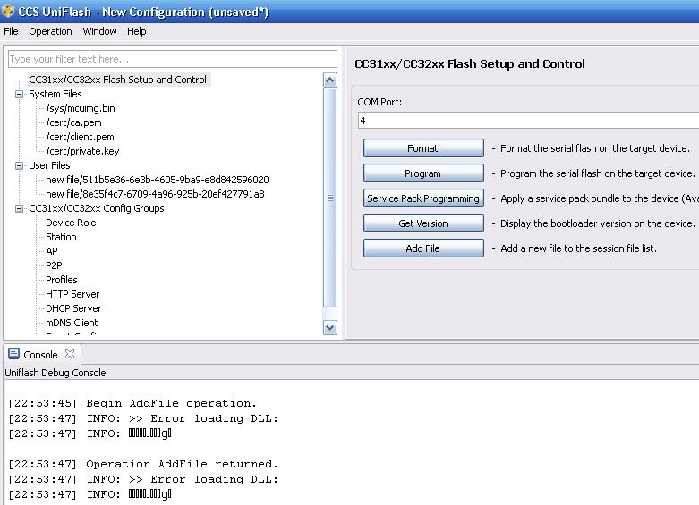Select DHCP Server config group

tap(73, 308)
